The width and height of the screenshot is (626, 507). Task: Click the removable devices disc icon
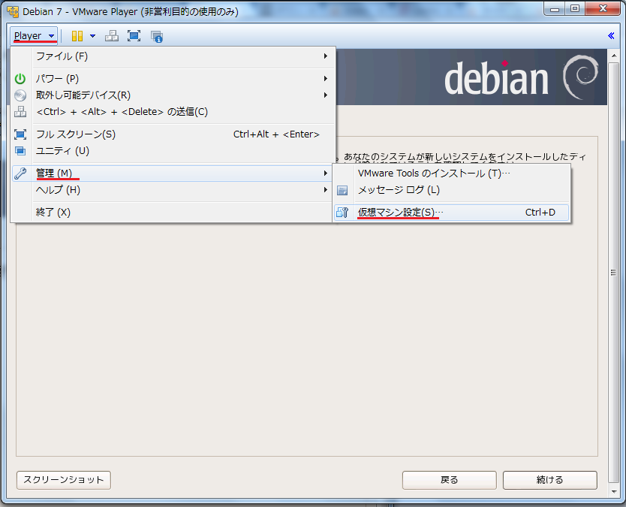[x=20, y=95]
